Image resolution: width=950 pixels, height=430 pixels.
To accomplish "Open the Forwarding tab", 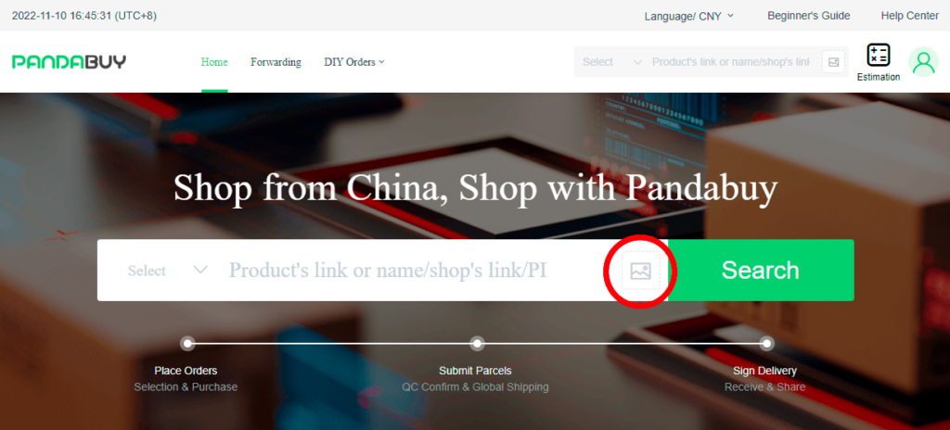I will pos(276,62).
